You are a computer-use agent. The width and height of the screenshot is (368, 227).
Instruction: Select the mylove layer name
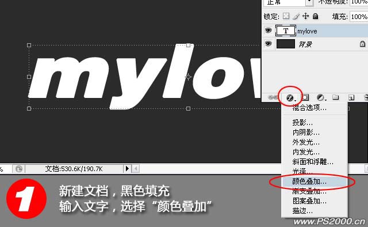pos(307,31)
